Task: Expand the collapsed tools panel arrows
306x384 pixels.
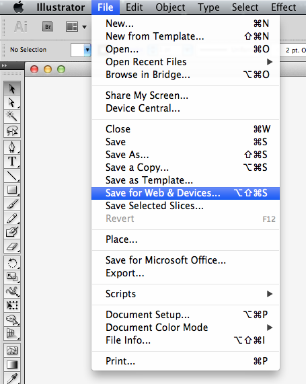Action: tap(4, 65)
